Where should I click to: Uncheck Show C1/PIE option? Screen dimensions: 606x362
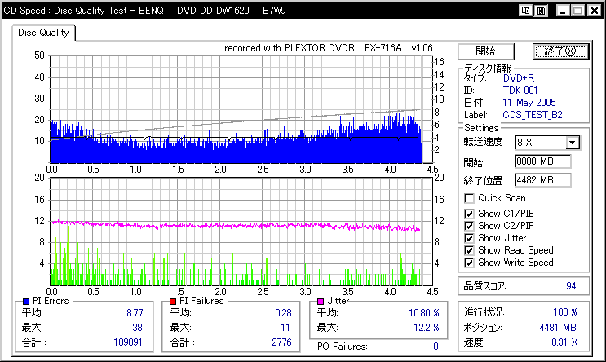[x=469, y=214]
